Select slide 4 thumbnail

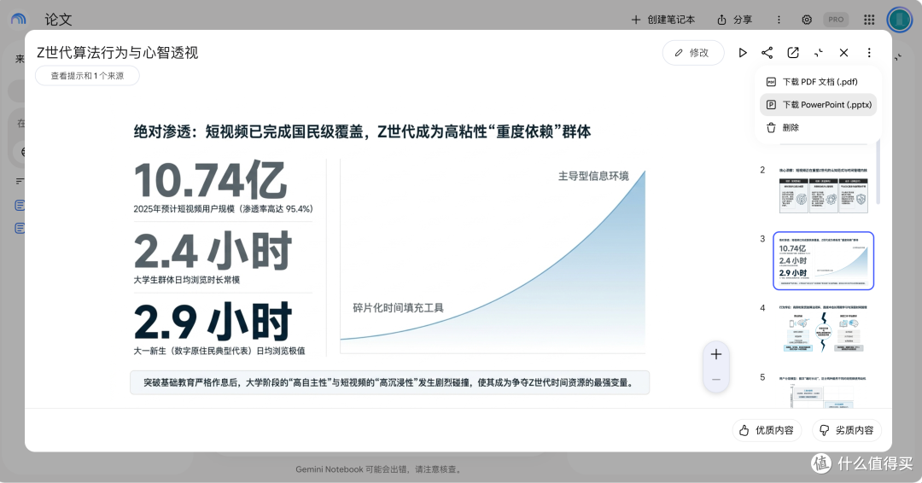(x=823, y=329)
